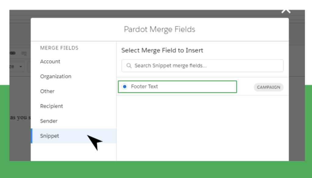
Task: Click the remove link icon in toolbar
Action: (24, 53)
